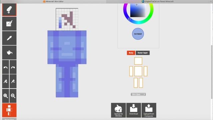
Task: Click the skin model's head grid
Action: tap(67, 19)
